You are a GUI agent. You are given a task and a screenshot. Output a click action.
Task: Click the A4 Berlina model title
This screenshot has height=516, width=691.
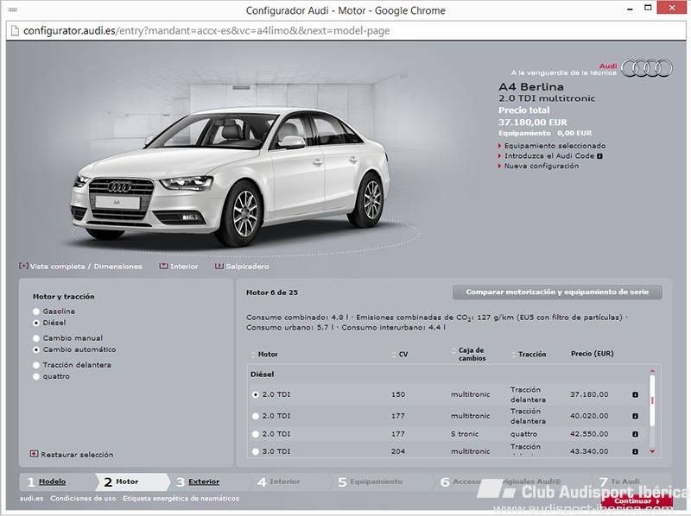click(531, 87)
